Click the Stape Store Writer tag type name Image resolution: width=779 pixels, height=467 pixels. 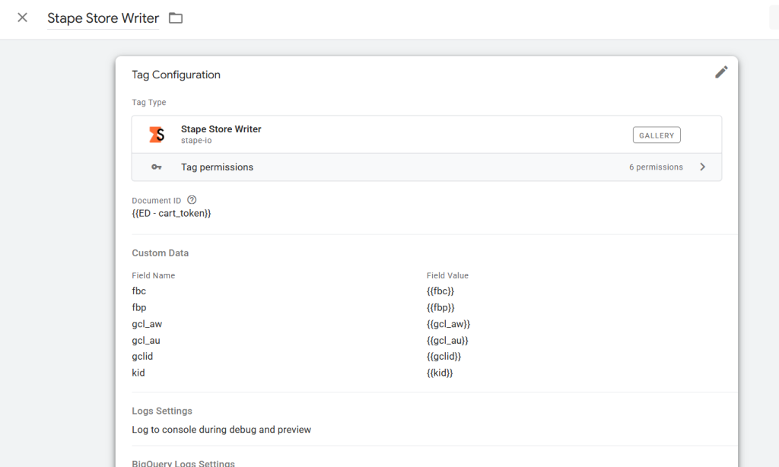click(221, 129)
